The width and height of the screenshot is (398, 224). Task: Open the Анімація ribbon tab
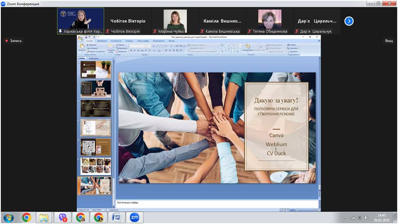click(x=129, y=41)
